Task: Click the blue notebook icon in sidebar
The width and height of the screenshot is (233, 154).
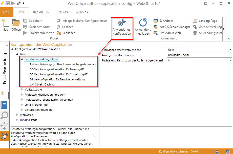Action: point(5,105)
